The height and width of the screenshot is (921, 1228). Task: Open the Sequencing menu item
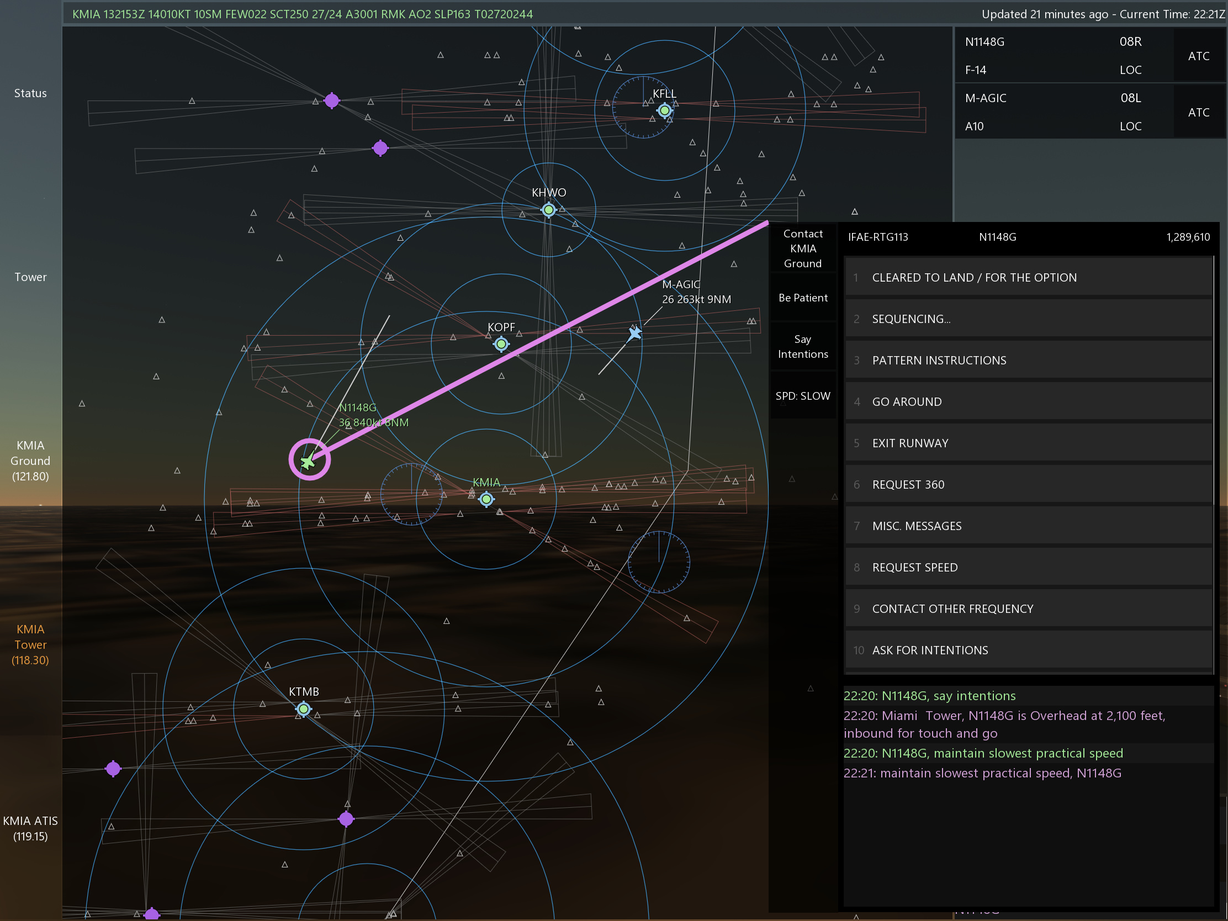pyautogui.click(x=1028, y=319)
